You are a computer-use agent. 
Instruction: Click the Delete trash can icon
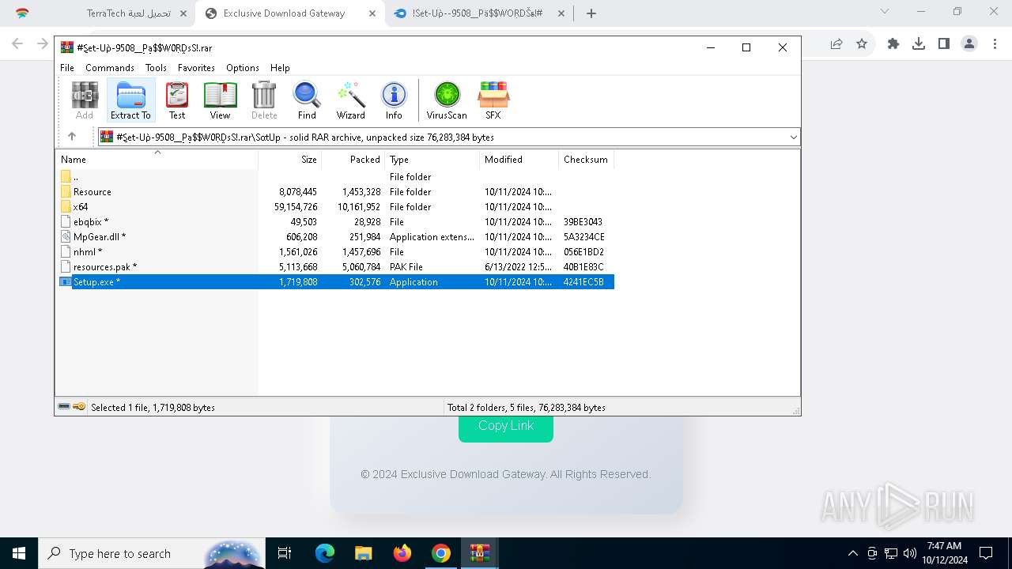[x=264, y=100]
